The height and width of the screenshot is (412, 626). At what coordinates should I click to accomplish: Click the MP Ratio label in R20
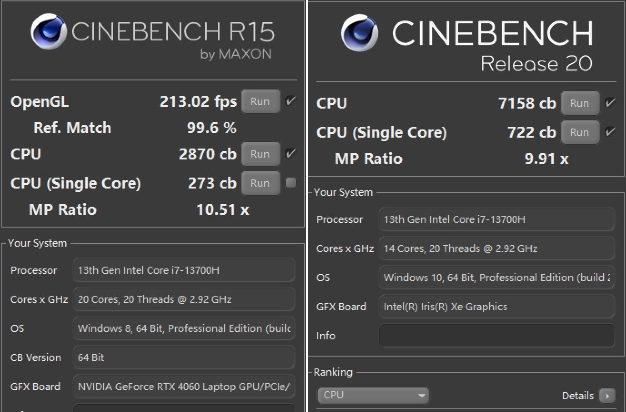pos(369,159)
